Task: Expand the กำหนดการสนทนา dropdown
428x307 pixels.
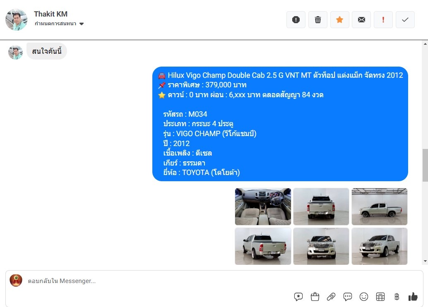Action: click(x=59, y=24)
